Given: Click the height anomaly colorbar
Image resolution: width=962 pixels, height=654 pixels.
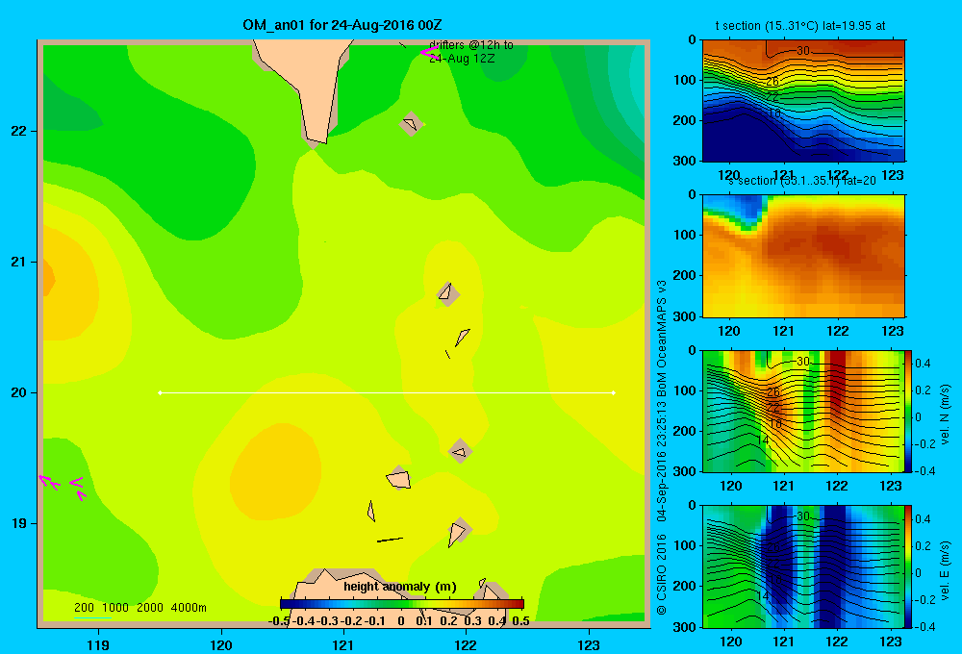Looking at the screenshot, I should 402,604.
